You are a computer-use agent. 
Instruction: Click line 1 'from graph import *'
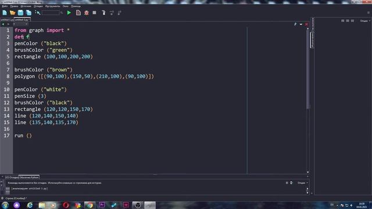pyautogui.click(x=42, y=30)
